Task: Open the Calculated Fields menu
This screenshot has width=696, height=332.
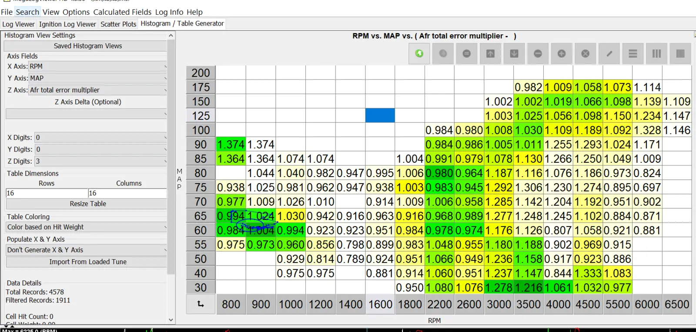Action: pos(122,12)
